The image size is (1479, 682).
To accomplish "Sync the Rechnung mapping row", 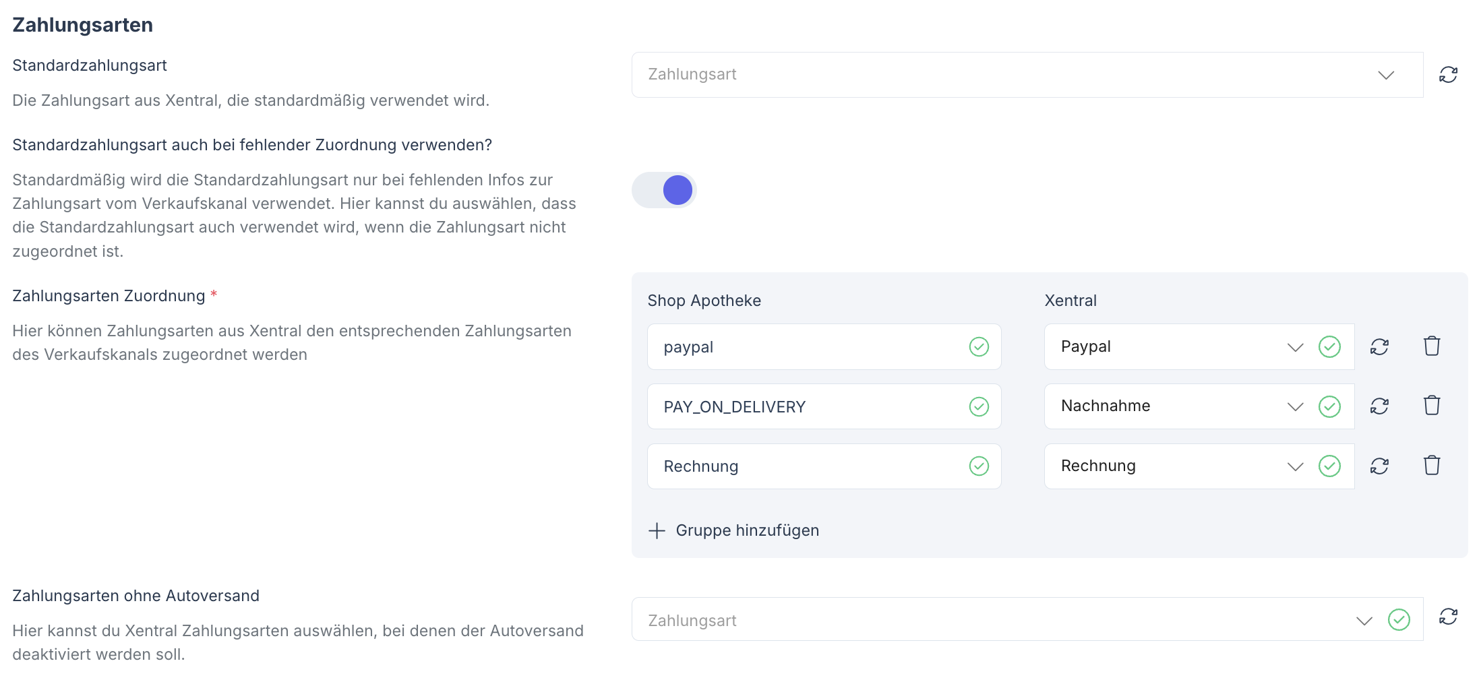I will (1379, 466).
